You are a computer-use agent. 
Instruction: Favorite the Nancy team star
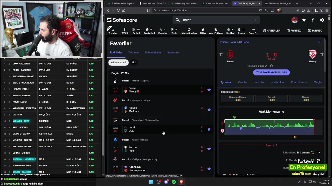(322, 54)
